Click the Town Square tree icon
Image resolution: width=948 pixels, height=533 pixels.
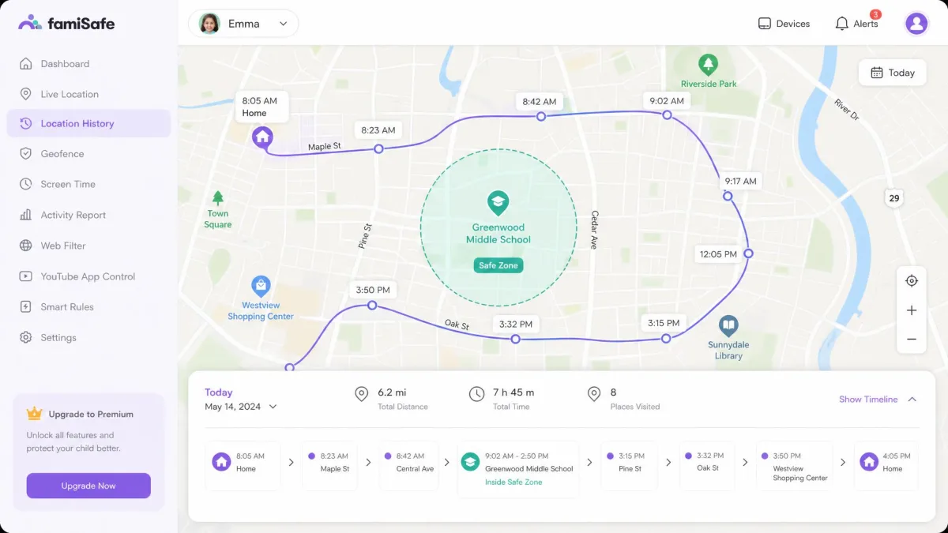click(218, 198)
